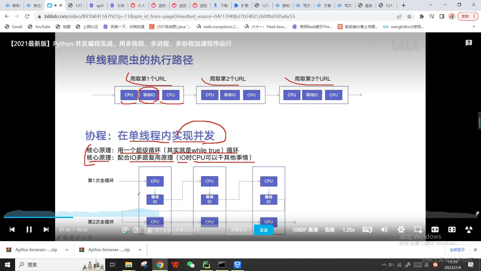
Task: Open File Explorer from taskbar
Action: point(129,265)
